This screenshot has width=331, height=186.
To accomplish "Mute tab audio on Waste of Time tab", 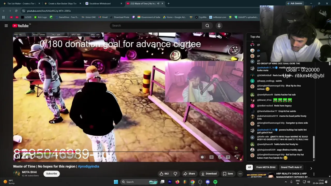I will [x=158, y=4].
